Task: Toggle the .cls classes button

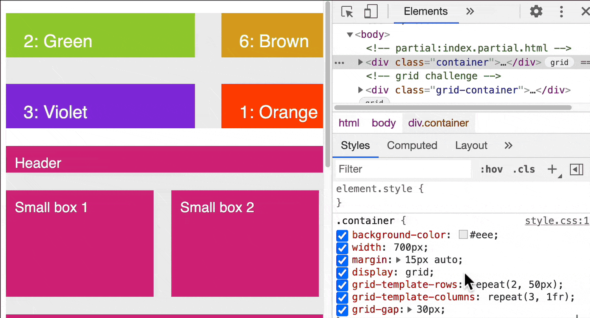Action: tap(524, 170)
